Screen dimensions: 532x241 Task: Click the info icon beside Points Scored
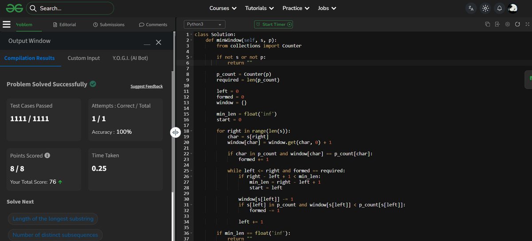[x=47, y=156]
